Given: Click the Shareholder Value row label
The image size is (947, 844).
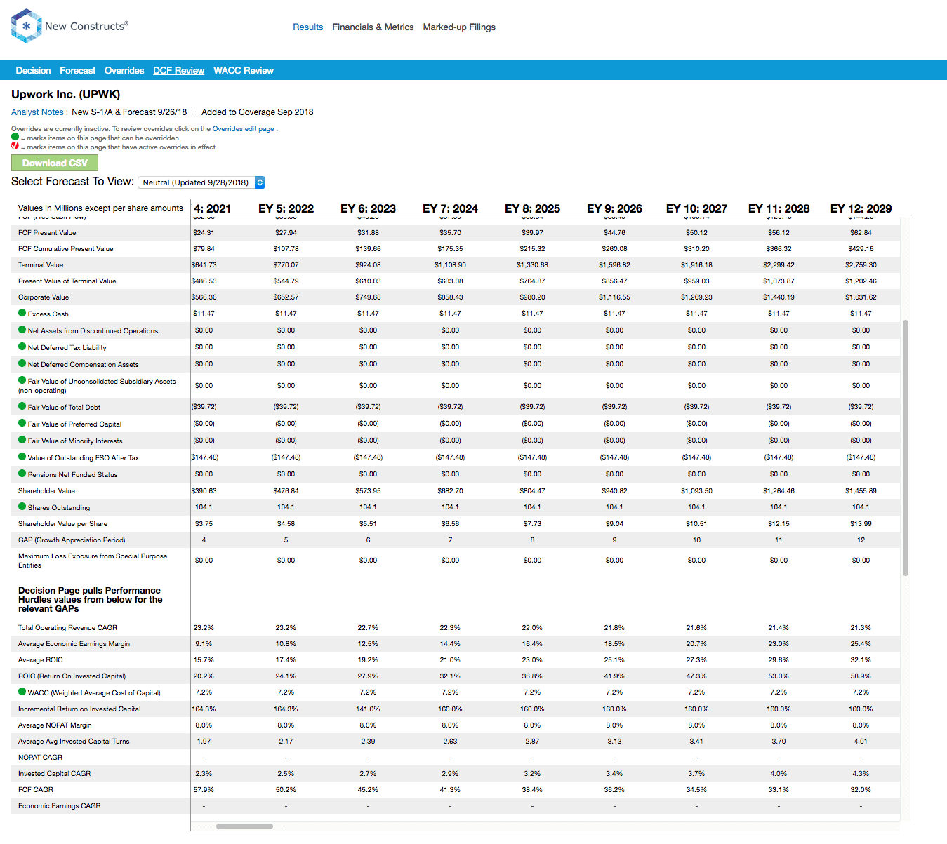Looking at the screenshot, I should click(x=46, y=491).
